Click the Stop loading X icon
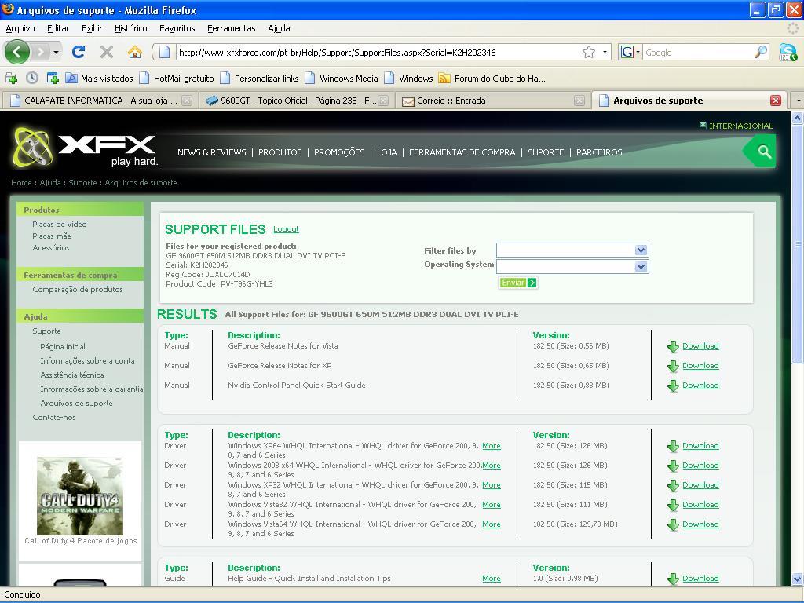The image size is (804, 603). tap(107, 52)
